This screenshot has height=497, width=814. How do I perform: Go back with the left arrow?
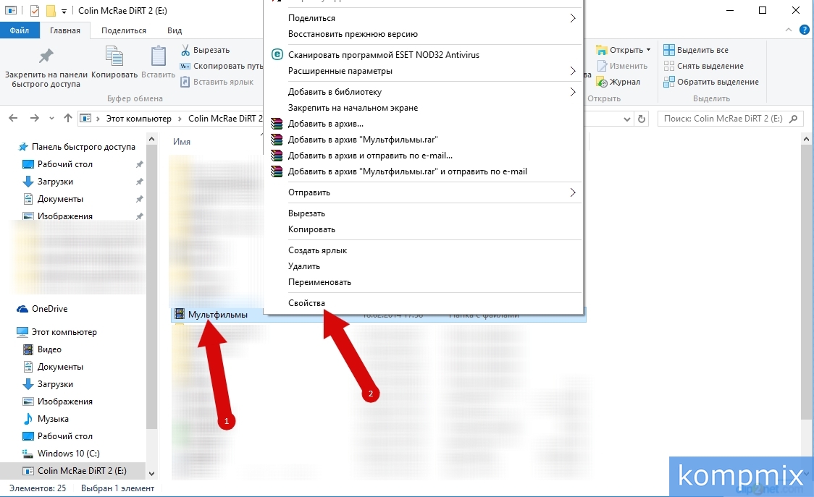tap(14, 119)
